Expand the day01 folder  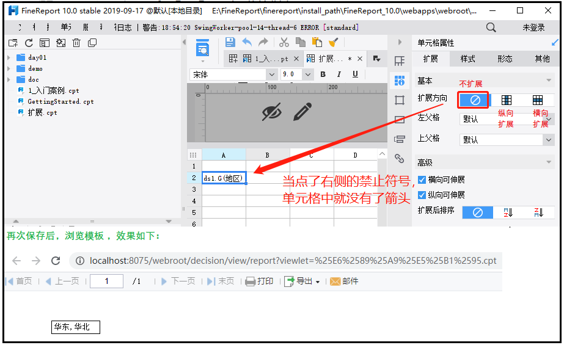[9, 57]
